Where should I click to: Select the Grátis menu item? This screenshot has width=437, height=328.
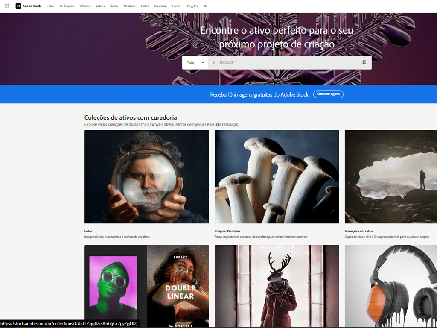click(145, 6)
